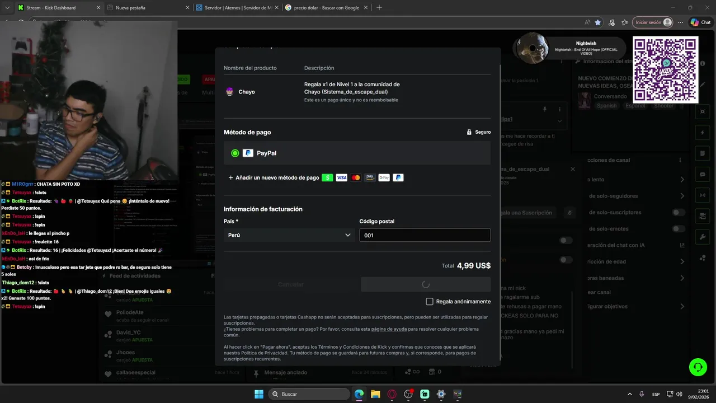This screenshot has height=403, width=716.
Task: Click the pin icon on pinned message
Action: pyautogui.click(x=545, y=109)
